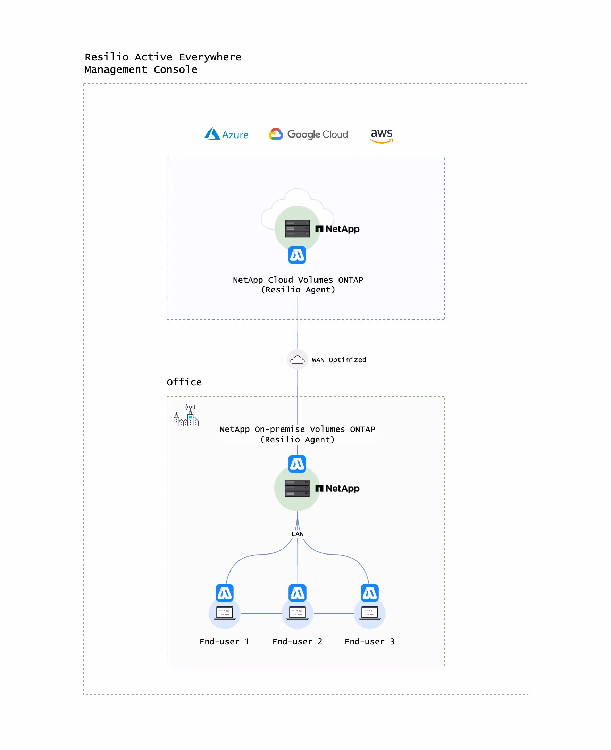Click the WAN Optimized cloud icon
This screenshot has height=750, width=611.
point(298,359)
